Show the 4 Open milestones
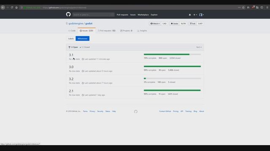 coord(73,47)
